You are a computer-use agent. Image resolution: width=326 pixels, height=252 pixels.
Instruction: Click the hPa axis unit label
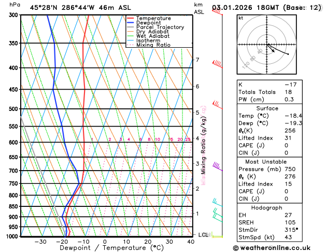[15, 5]
